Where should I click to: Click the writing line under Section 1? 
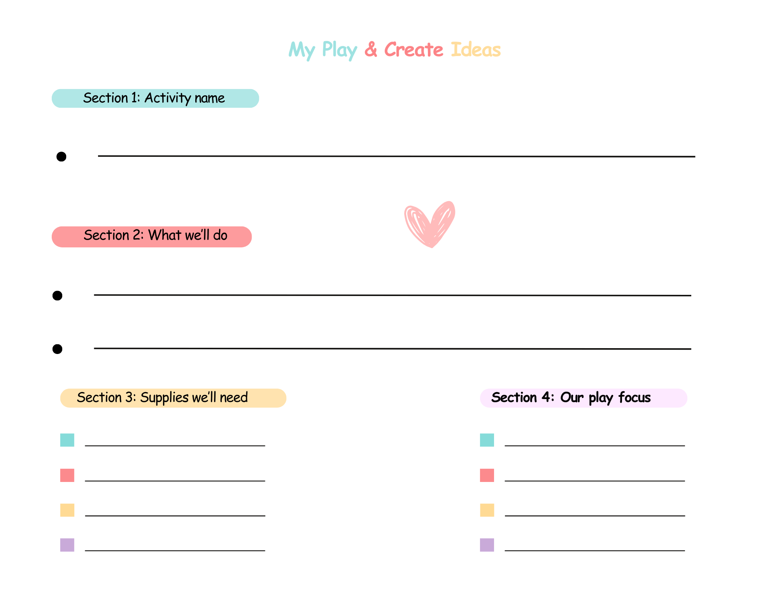396,156
